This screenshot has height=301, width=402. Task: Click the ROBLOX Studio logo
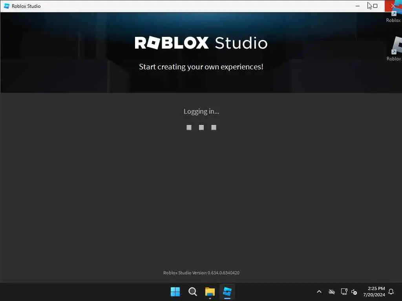pyautogui.click(x=201, y=43)
